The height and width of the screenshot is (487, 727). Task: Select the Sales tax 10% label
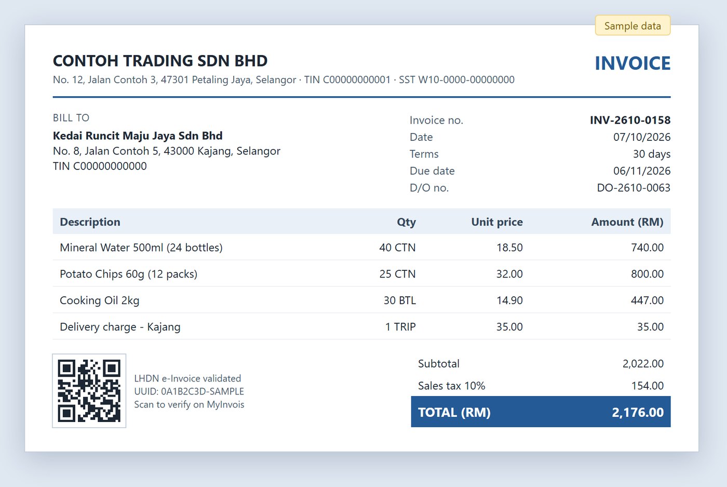point(451,386)
